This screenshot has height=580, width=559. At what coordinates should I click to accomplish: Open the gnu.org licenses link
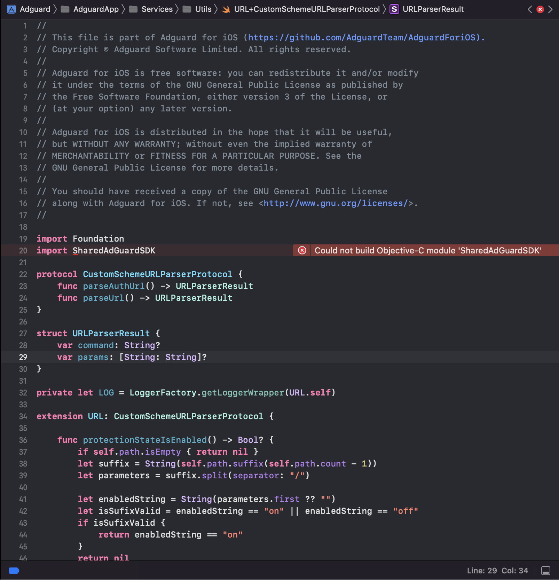(336, 203)
